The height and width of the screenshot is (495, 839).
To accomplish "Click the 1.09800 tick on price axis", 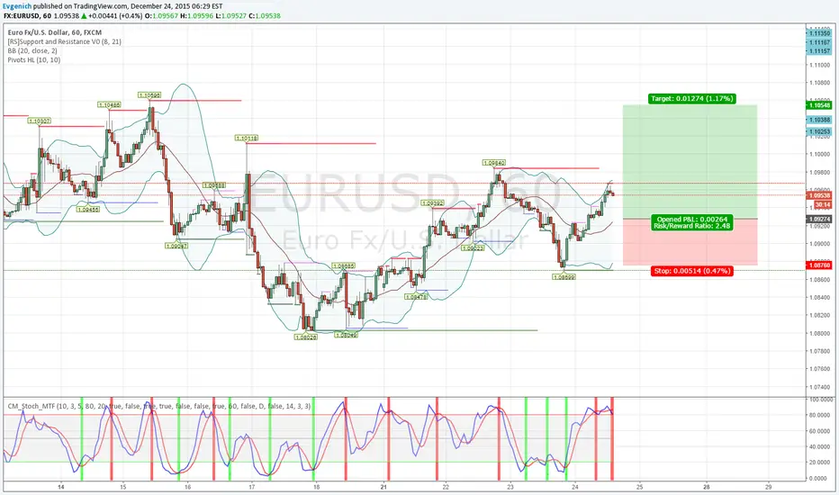I will (x=820, y=172).
